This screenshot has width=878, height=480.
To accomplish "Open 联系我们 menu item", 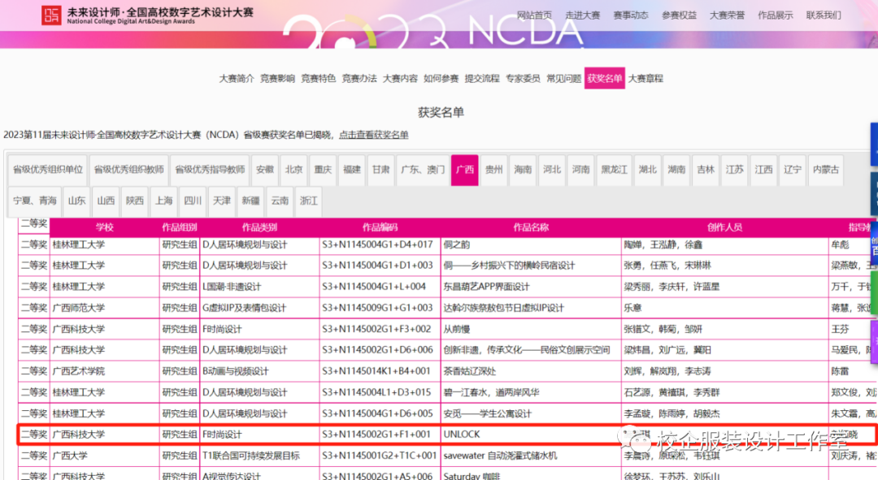I will pyautogui.click(x=823, y=15).
